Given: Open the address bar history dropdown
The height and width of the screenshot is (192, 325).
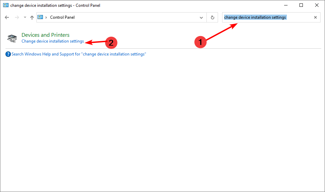Looking at the screenshot, I should point(201,18).
